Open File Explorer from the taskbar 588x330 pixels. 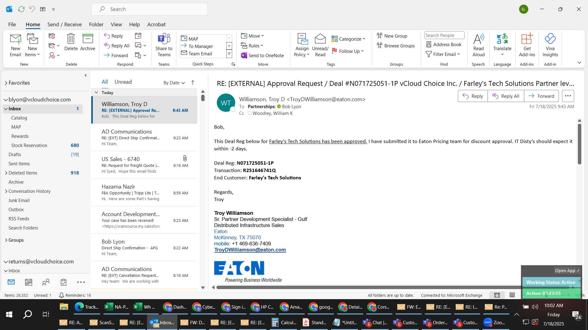[64, 307]
